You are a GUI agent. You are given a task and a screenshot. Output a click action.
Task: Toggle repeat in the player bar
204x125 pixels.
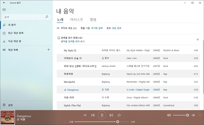[119, 115]
